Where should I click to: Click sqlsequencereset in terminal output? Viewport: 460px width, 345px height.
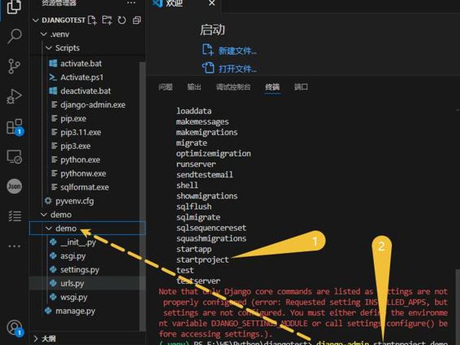(x=211, y=228)
